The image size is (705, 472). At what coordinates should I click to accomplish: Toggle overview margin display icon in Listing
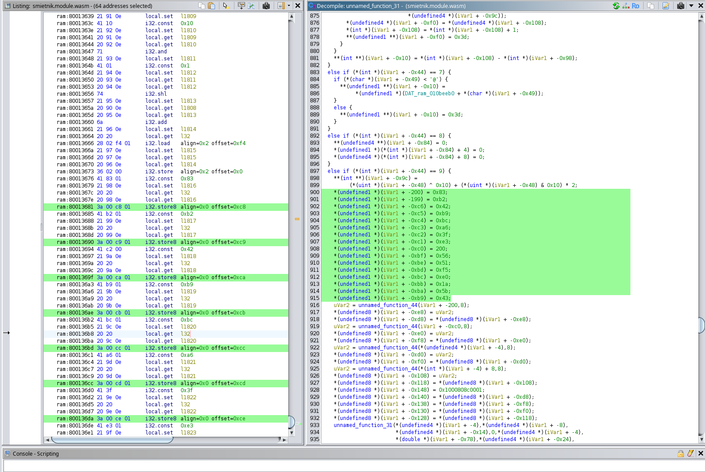(x=281, y=6)
